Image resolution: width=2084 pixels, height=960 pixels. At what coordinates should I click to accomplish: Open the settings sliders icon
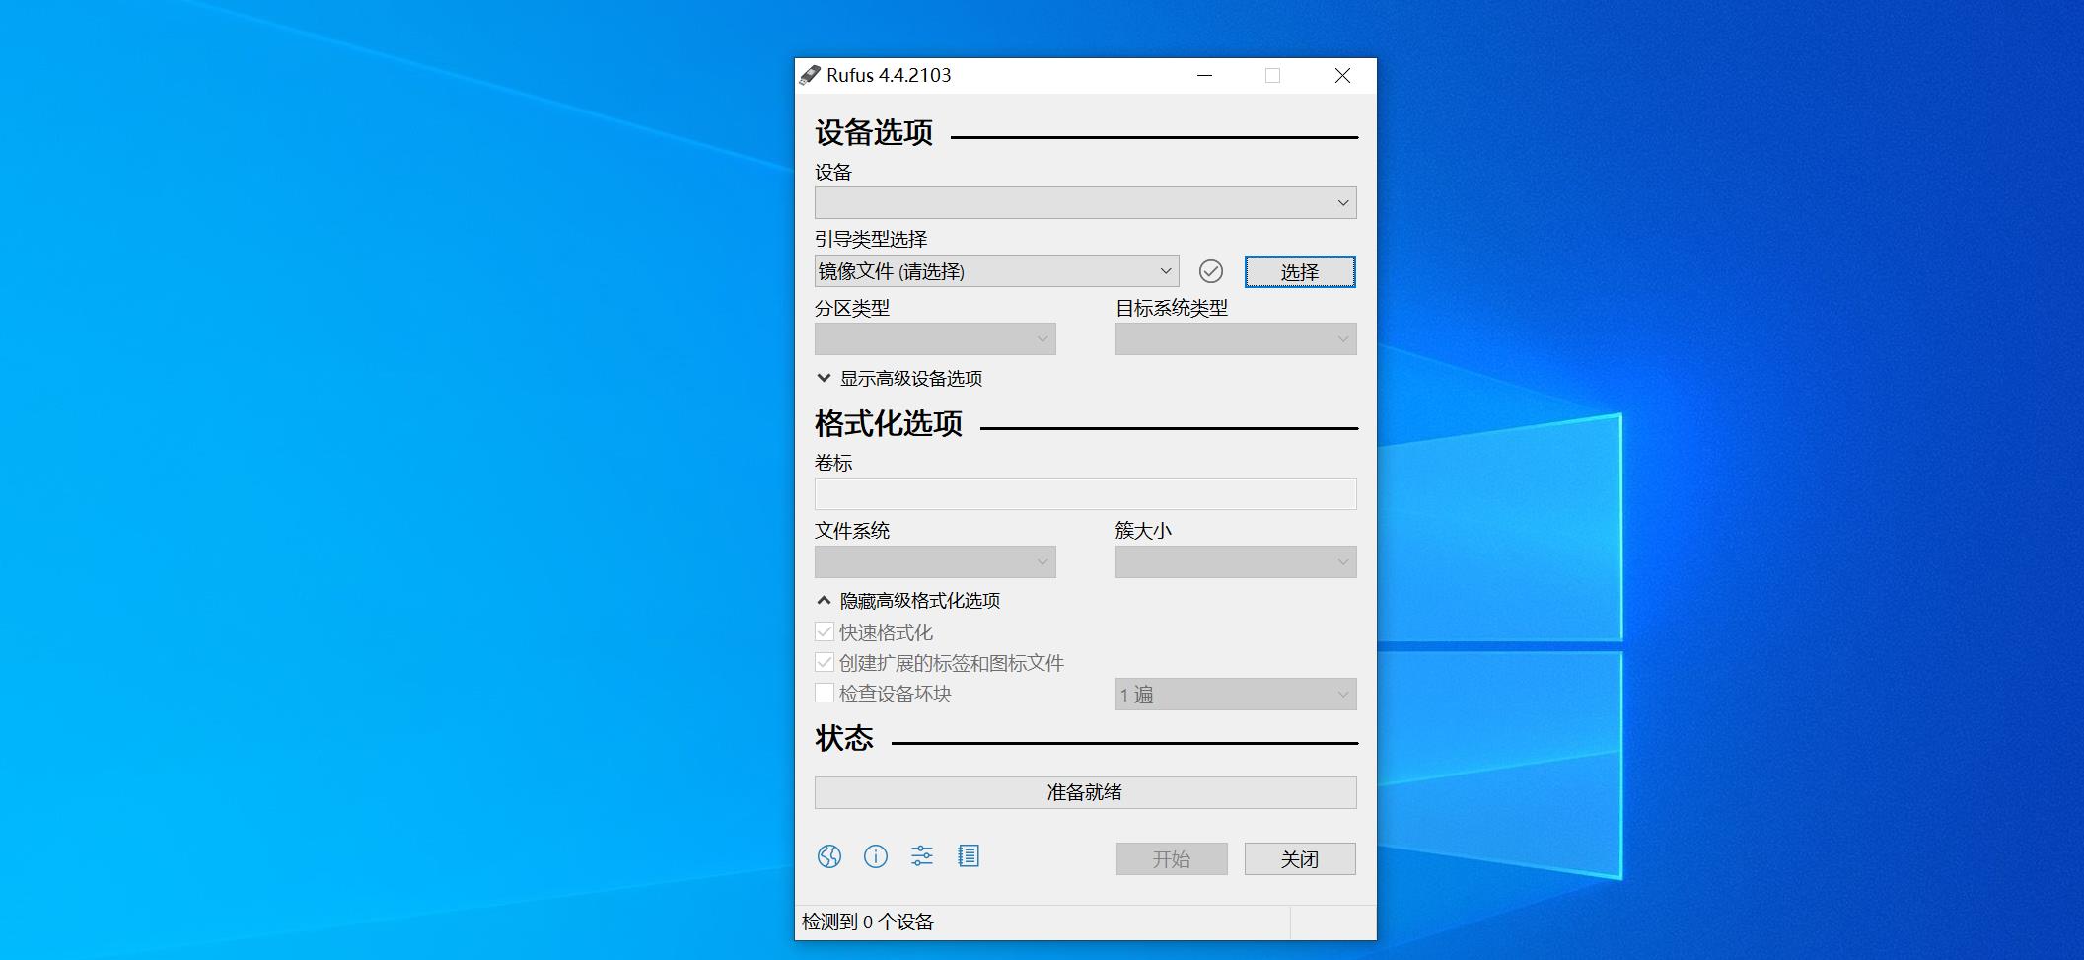point(922,856)
